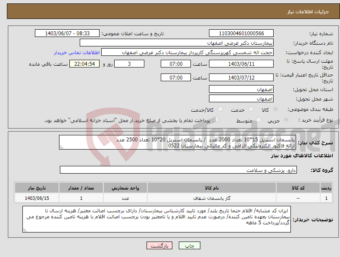
Task: Click the goods group field دارو، پزشکی و سلامت
Action: (x=178, y=170)
